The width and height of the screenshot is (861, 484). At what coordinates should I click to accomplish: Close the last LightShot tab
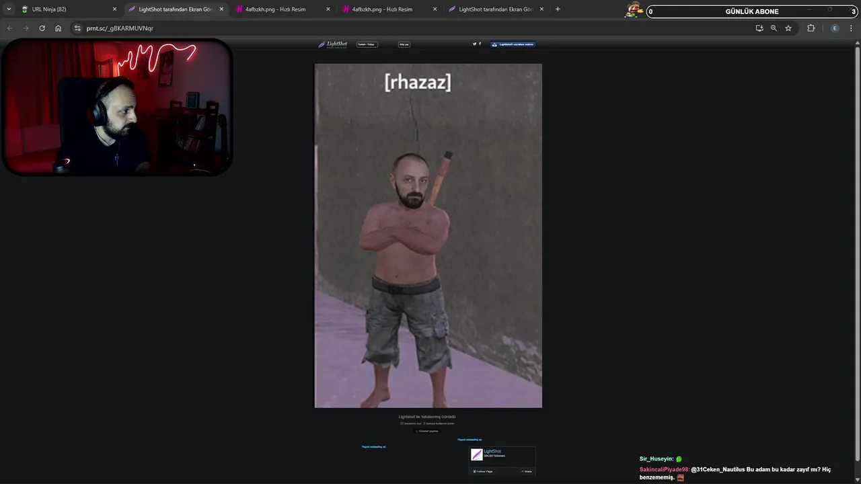(541, 9)
